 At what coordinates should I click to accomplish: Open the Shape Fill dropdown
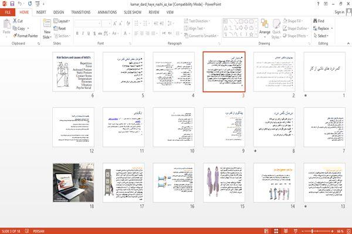point(293,21)
